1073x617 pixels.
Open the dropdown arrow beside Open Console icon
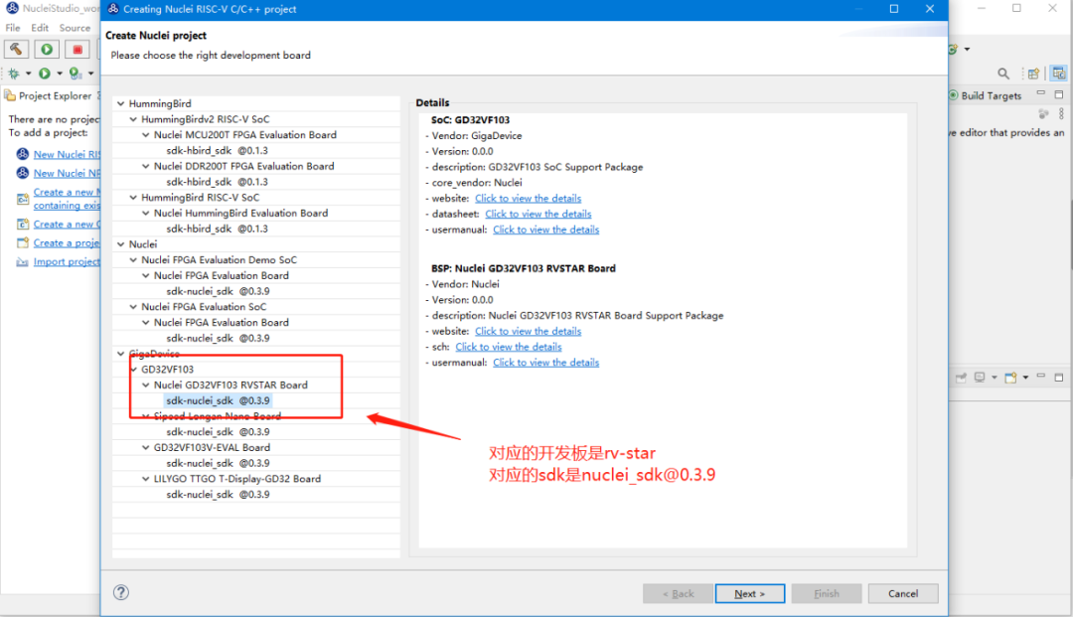pos(1025,378)
